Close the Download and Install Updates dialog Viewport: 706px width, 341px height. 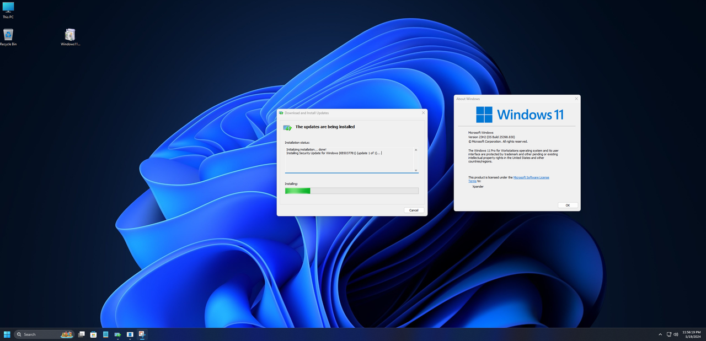click(423, 112)
